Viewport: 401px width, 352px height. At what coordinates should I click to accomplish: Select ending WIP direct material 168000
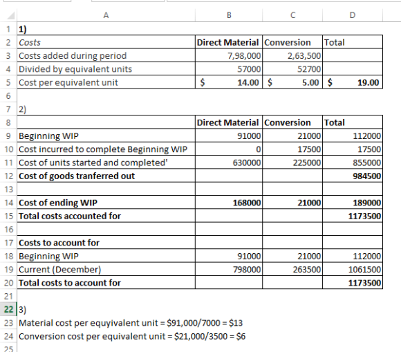(229, 203)
